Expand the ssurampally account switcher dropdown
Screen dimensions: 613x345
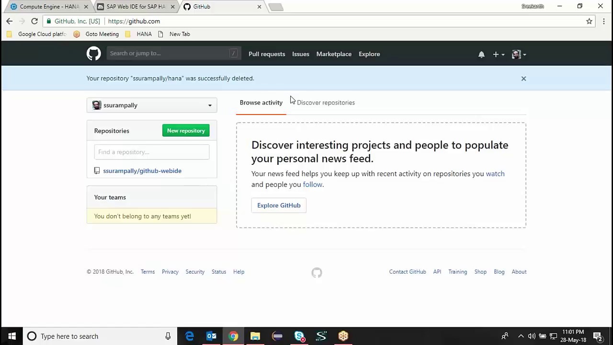[x=152, y=105]
